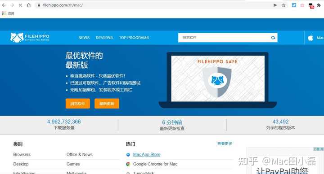Open the Tunnelblick link
324x174 pixels.
(144, 173)
